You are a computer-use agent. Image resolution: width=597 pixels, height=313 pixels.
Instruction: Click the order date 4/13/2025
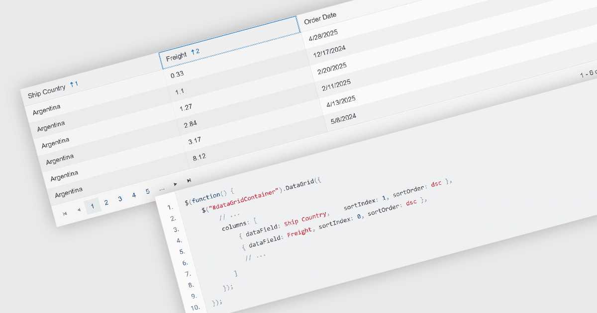341,101
